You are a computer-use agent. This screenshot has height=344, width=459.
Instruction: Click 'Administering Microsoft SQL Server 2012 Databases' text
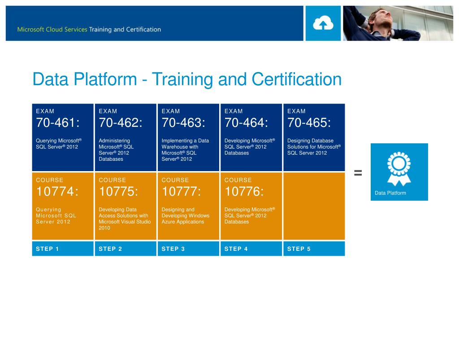click(116, 150)
